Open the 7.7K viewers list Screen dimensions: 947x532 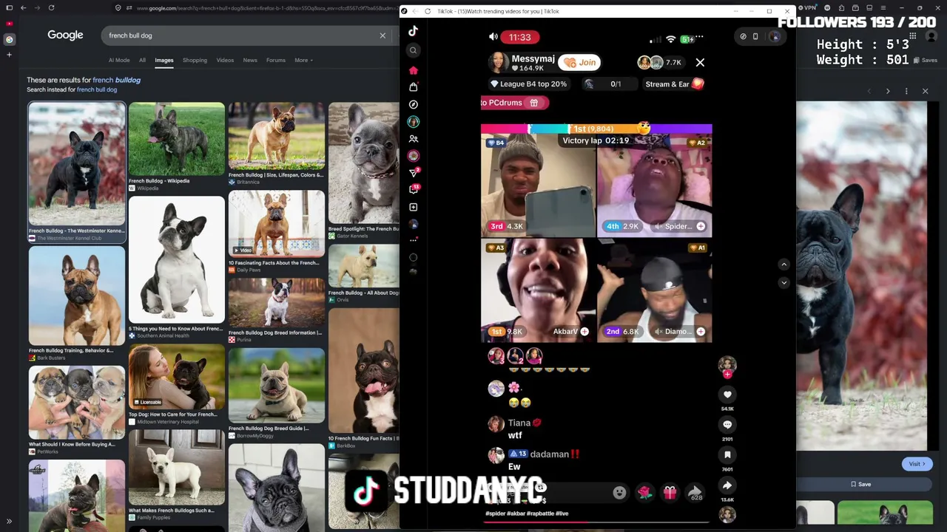(x=660, y=63)
